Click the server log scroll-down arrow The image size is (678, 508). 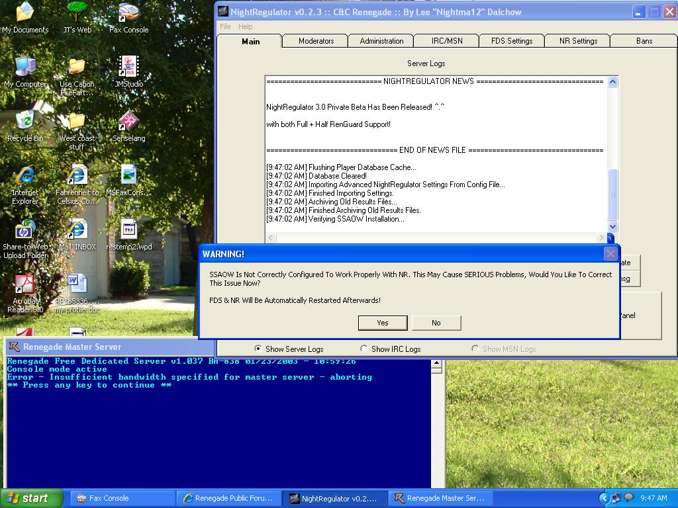coord(612,226)
